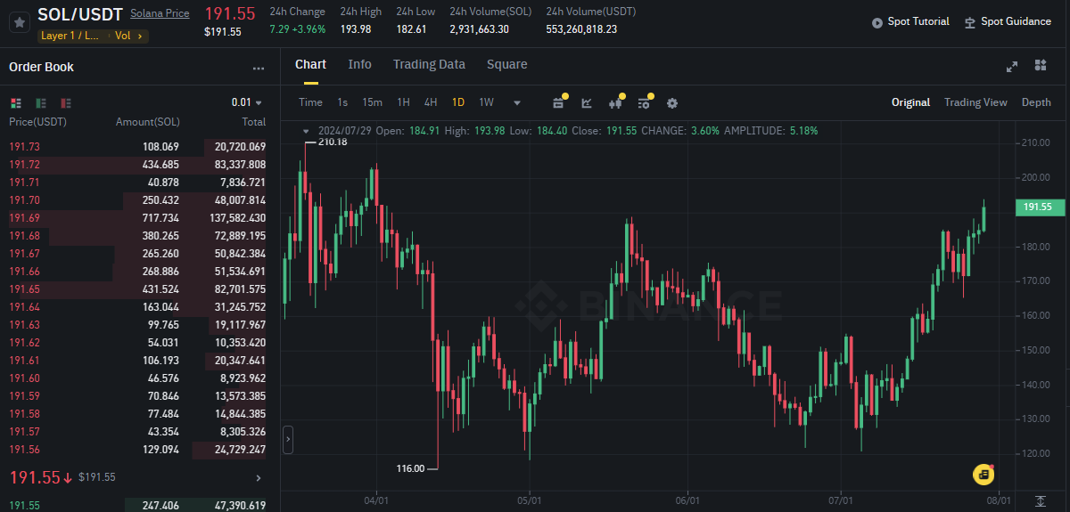Click the 210.18 high marker on chart
Viewport: 1070px width, 512px height.
coord(332,142)
